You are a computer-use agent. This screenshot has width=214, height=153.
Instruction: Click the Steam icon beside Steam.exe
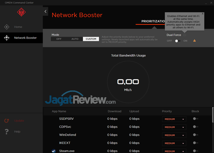pyautogui.click(x=53, y=151)
